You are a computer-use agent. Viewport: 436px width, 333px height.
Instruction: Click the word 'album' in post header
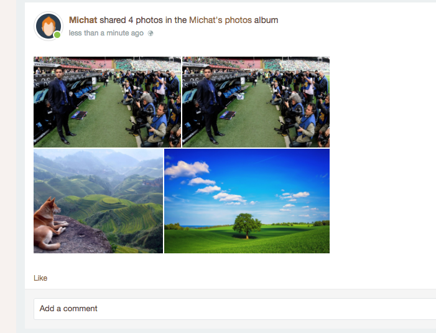266,20
